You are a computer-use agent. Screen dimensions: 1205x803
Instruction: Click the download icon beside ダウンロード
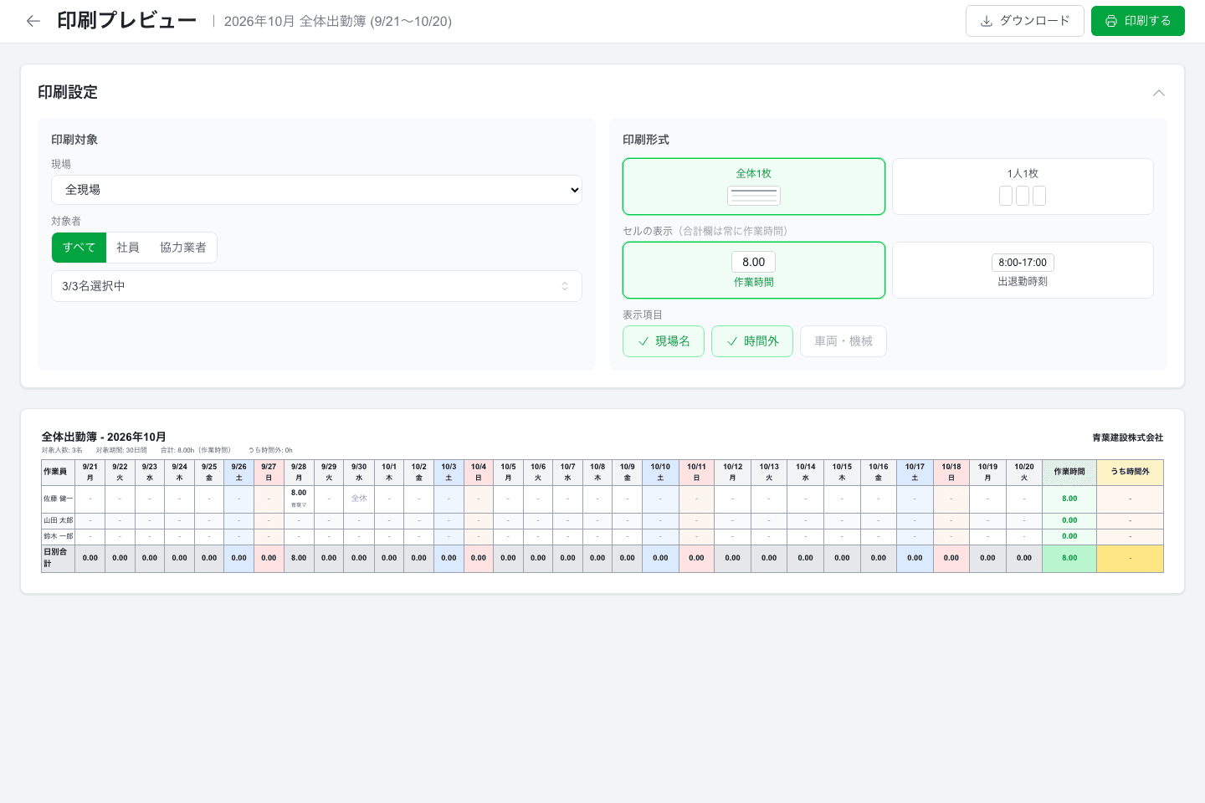coord(987,21)
